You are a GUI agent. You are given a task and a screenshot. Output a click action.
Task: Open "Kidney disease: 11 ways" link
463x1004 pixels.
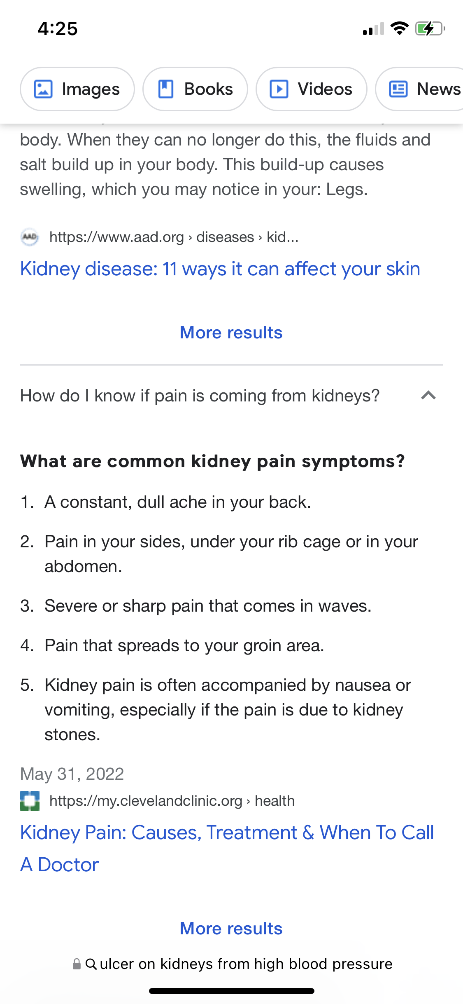coord(220,269)
